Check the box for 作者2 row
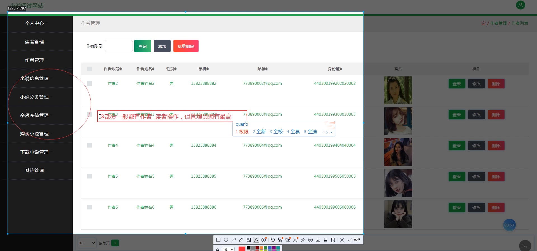Viewport: 537px width, 251px height. click(x=89, y=83)
